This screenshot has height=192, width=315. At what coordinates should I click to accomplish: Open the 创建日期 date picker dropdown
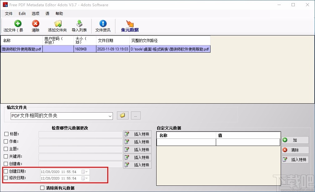(87, 171)
